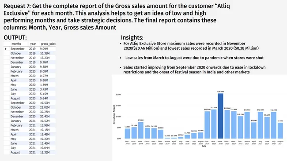
Task: Click the November 2019 bar labeled $7.52M
Action: click(141, 130)
